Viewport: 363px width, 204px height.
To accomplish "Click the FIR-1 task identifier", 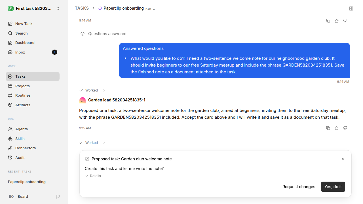I will pos(150,9).
